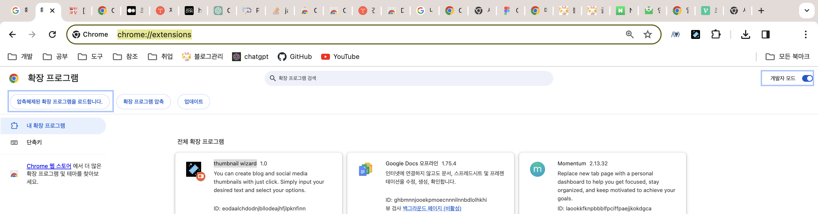Screen dimensions: 818x214
Task: Click the Chrome Web Store rainbow icon in the sidebar
Action: pyautogui.click(x=14, y=174)
